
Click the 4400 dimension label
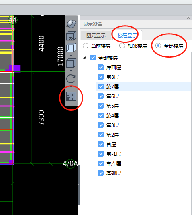pos(41,44)
